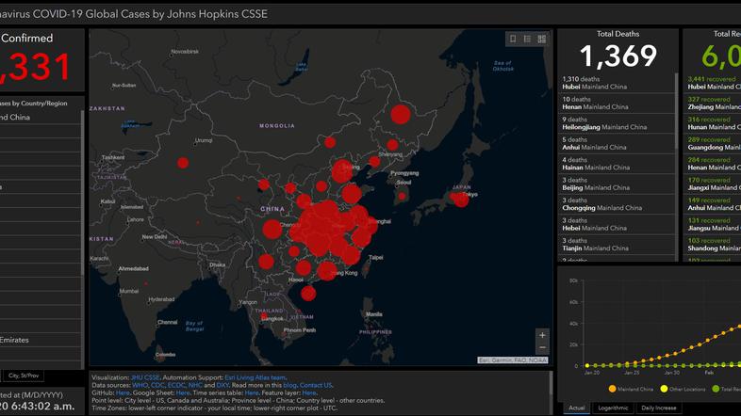The image size is (741, 416).
Task: Select the Actual chart tab
Action: point(578,408)
